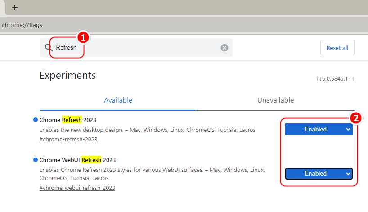The image size is (368, 212).
Task: Click blue dot beside Chrome WebUI Refresh 2023
Action: (36, 160)
